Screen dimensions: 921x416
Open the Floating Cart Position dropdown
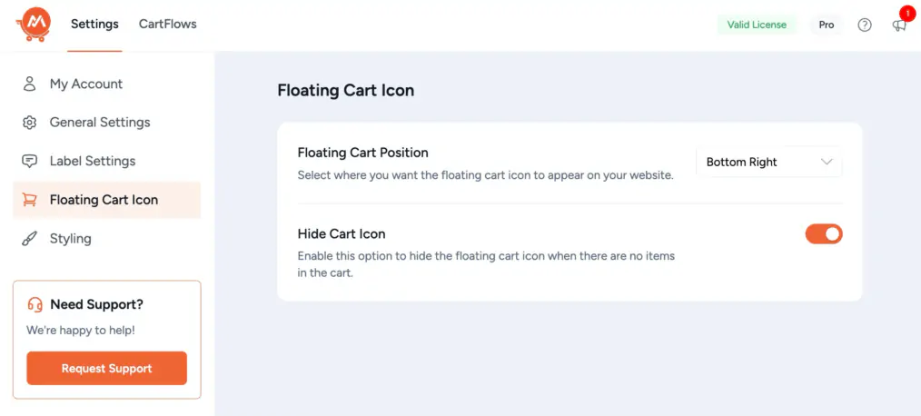768,163
